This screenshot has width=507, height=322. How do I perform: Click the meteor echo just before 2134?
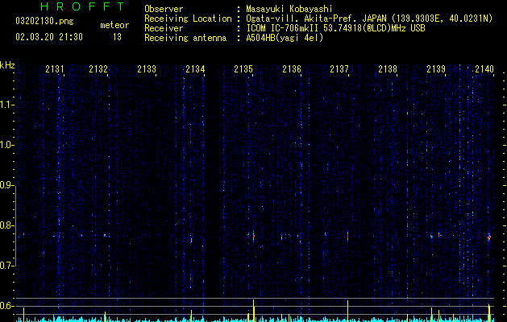click(191, 239)
